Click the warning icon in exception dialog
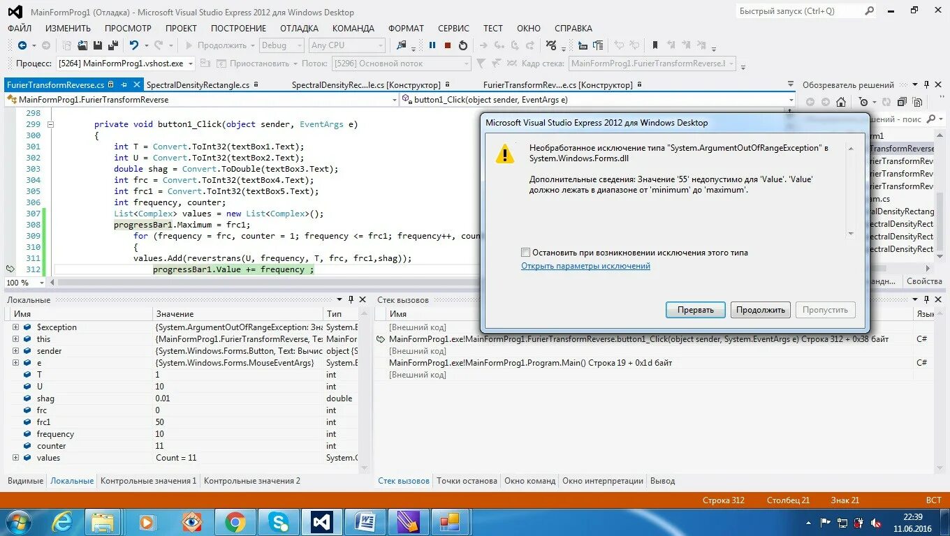Viewport: 950px width, 536px height. pos(504,154)
